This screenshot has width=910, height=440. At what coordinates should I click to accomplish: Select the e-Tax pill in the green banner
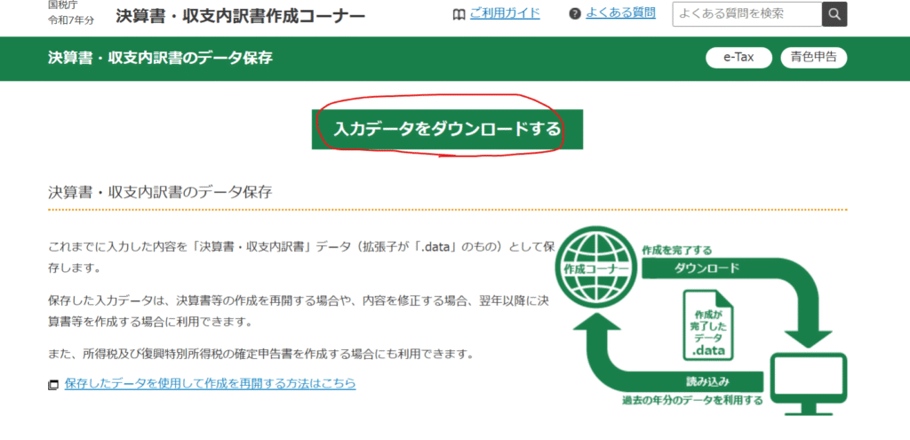point(738,58)
